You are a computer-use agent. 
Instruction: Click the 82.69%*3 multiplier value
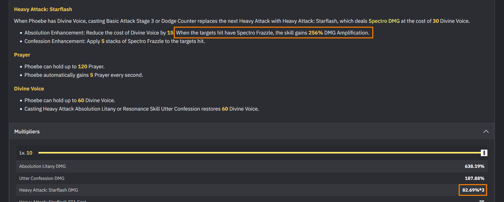473,190
